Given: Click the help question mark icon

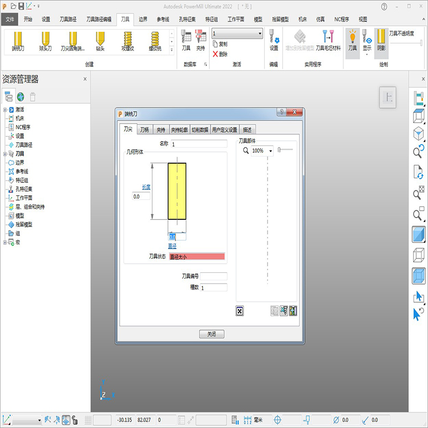Looking at the screenshot, I should [x=384, y=6].
